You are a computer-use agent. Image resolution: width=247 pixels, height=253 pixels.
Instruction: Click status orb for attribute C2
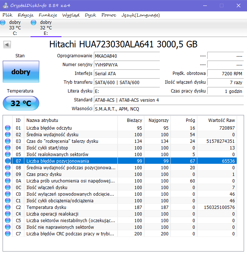point(8,207)
